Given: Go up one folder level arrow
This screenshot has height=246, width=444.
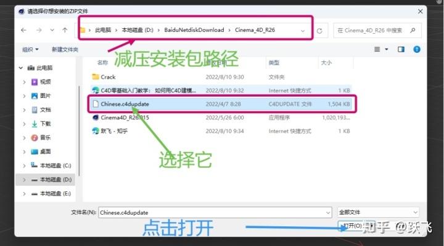Looking at the screenshot, I should (x=65, y=30).
